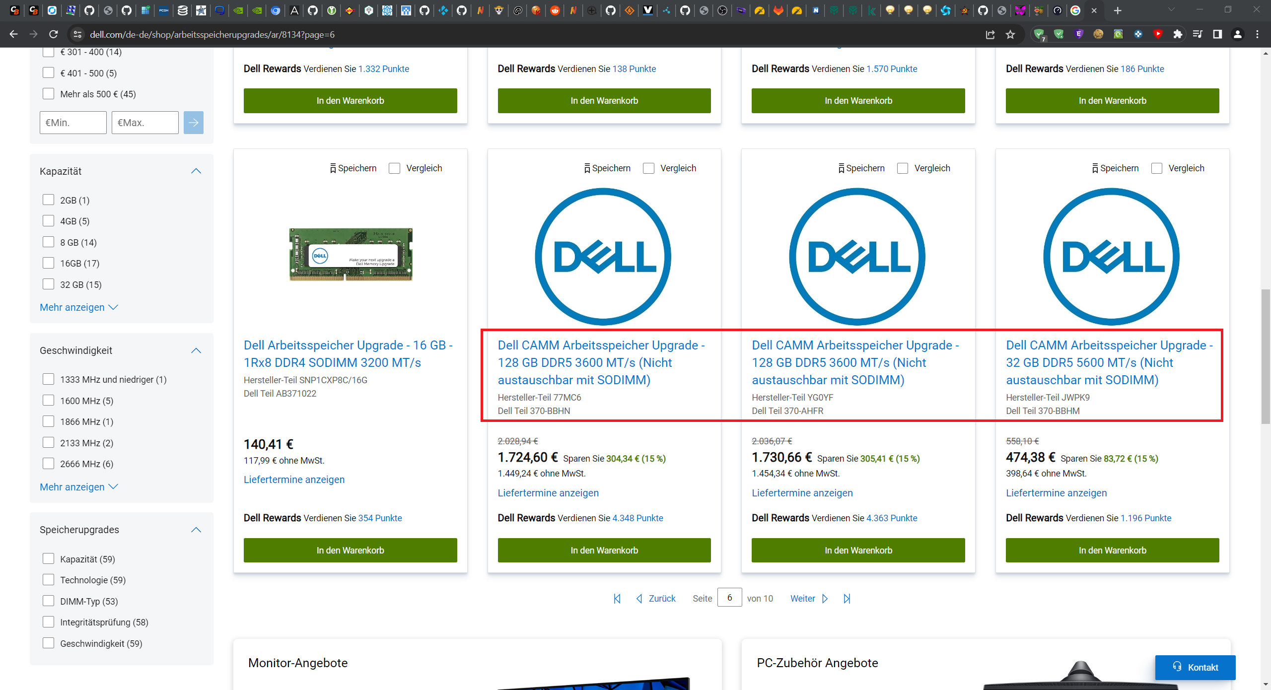This screenshot has width=1271, height=690.
Task: Save the 16 GB SODIMM product with Speichern
Action: point(353,168)
